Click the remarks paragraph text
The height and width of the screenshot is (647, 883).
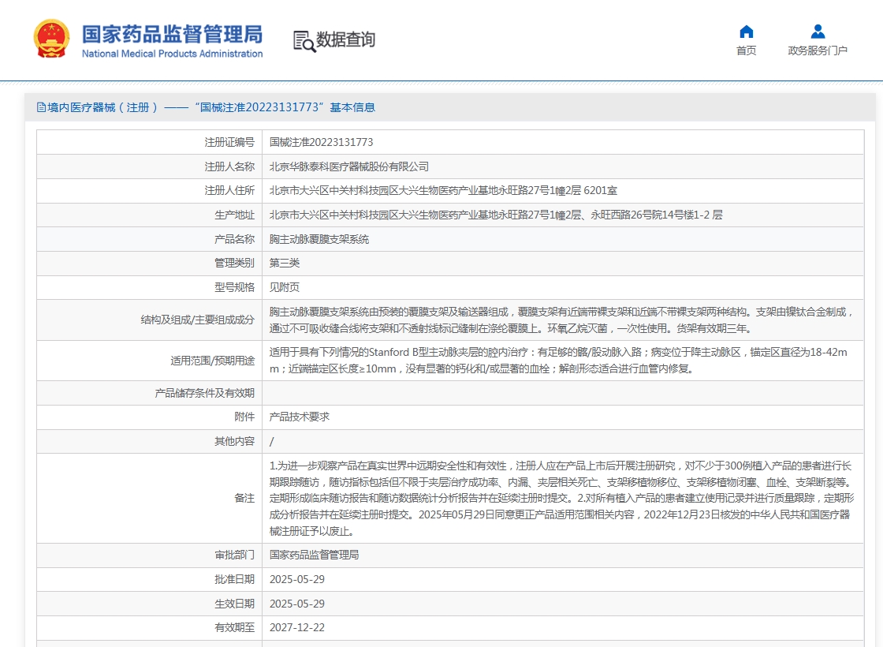pyautogui.click(x=562, y=498)
